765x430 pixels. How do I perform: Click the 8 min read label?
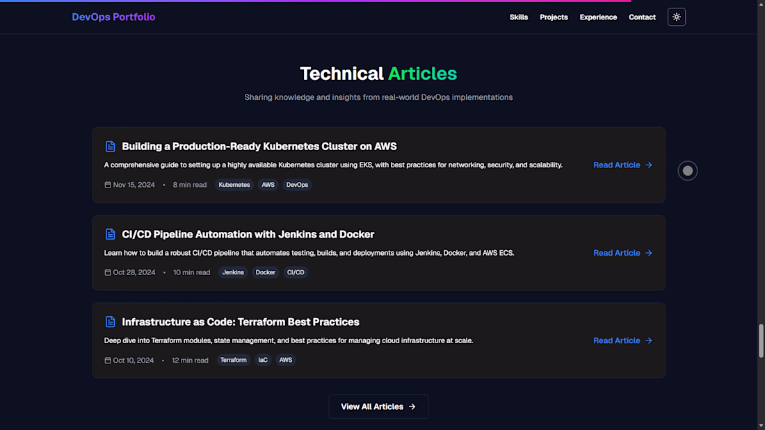click(x=190, y=185)
